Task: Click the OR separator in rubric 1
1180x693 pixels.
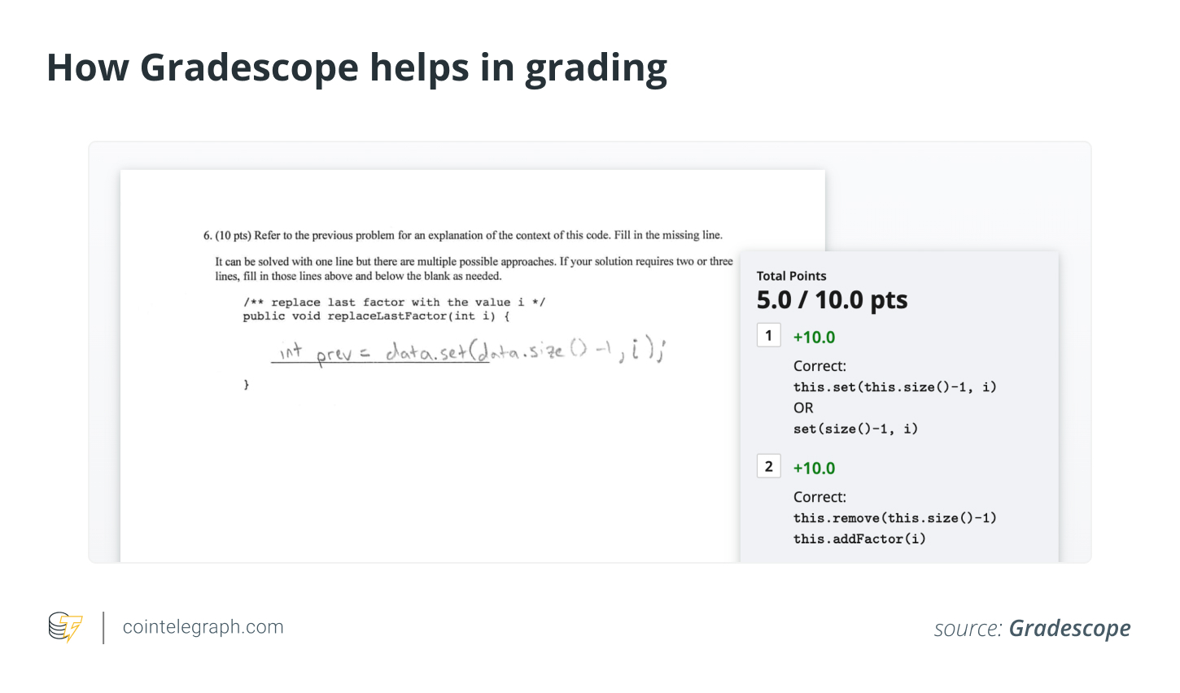Action: click(x=803, y=408)
